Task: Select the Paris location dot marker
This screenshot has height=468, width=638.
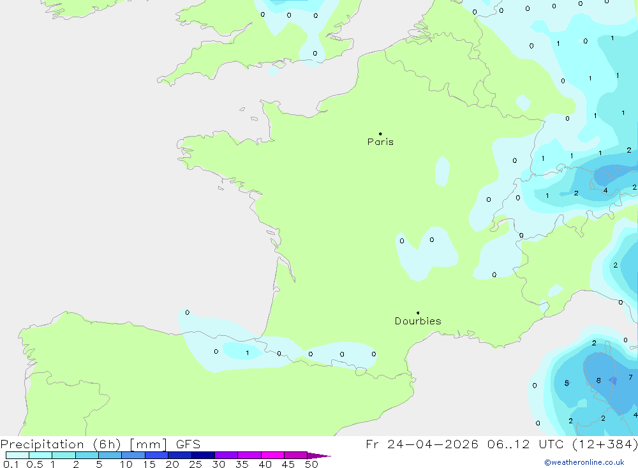Action: coord(380,133)
